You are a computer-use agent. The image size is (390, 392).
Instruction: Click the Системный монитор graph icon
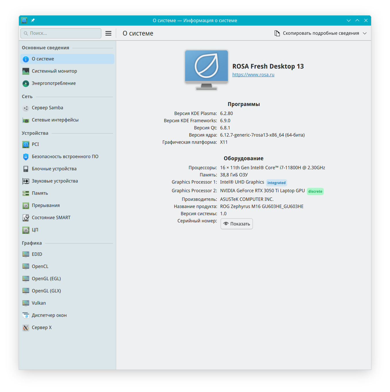pos(26,71)
